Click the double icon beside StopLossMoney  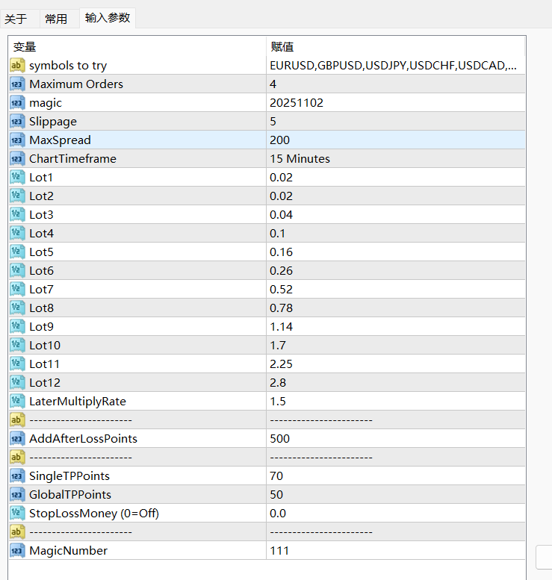click(x=17, y=513)
